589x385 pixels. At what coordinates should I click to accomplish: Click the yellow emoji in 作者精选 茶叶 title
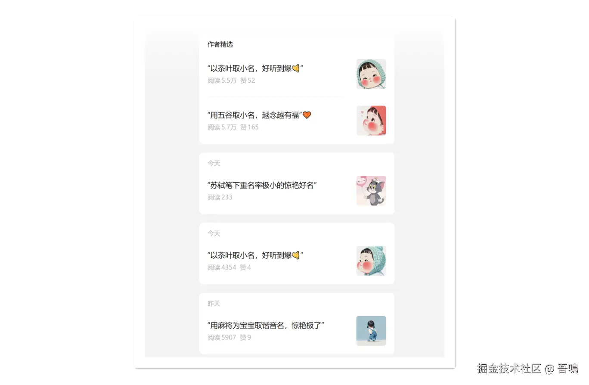296,68
